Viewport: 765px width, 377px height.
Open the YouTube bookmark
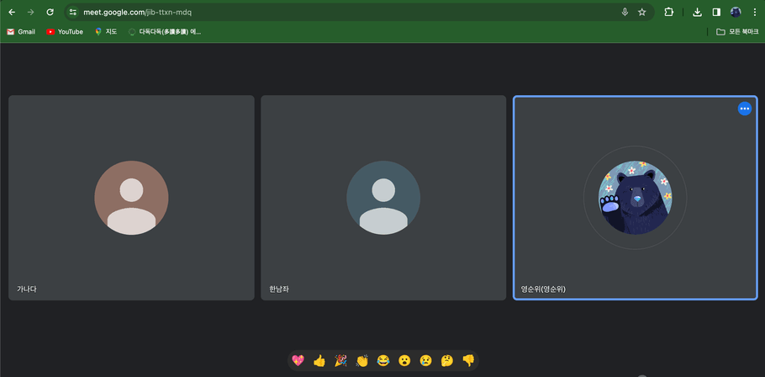coord(65,32)
